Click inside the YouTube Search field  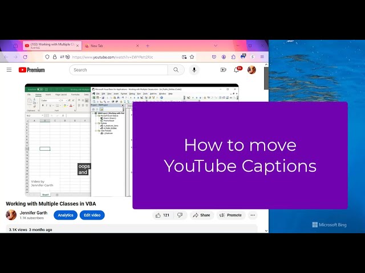(118, 70)
